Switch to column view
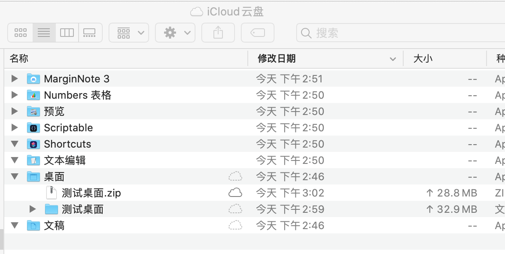The width and height of the screenshot is (505, 254). click(67, 33)
